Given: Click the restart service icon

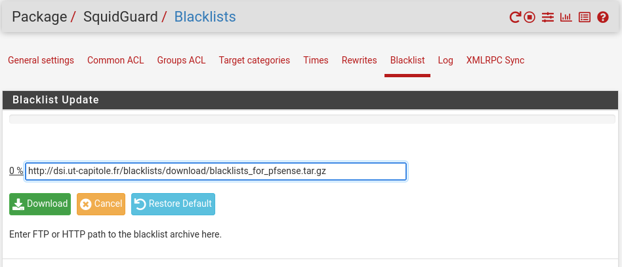Looking at the screenshot, I should [515, 18].
